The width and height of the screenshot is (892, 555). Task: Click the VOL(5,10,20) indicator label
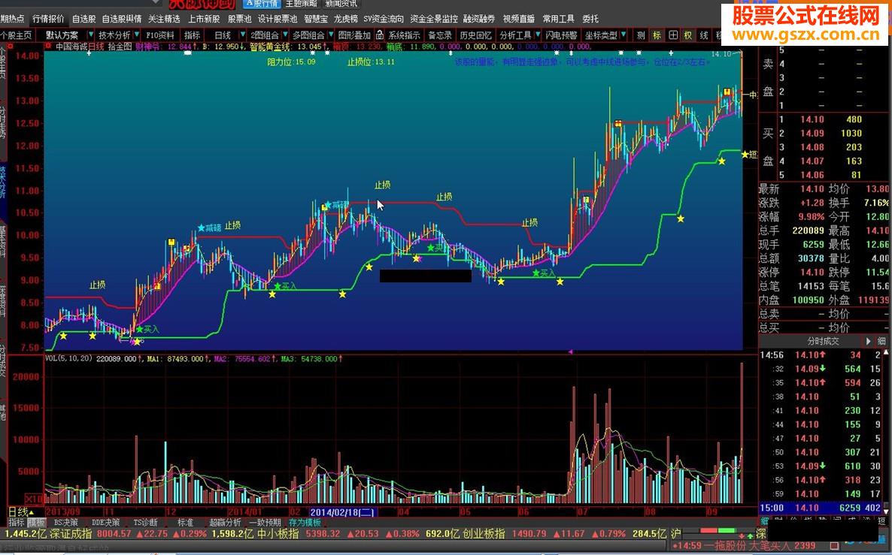[x=69, y=358]
